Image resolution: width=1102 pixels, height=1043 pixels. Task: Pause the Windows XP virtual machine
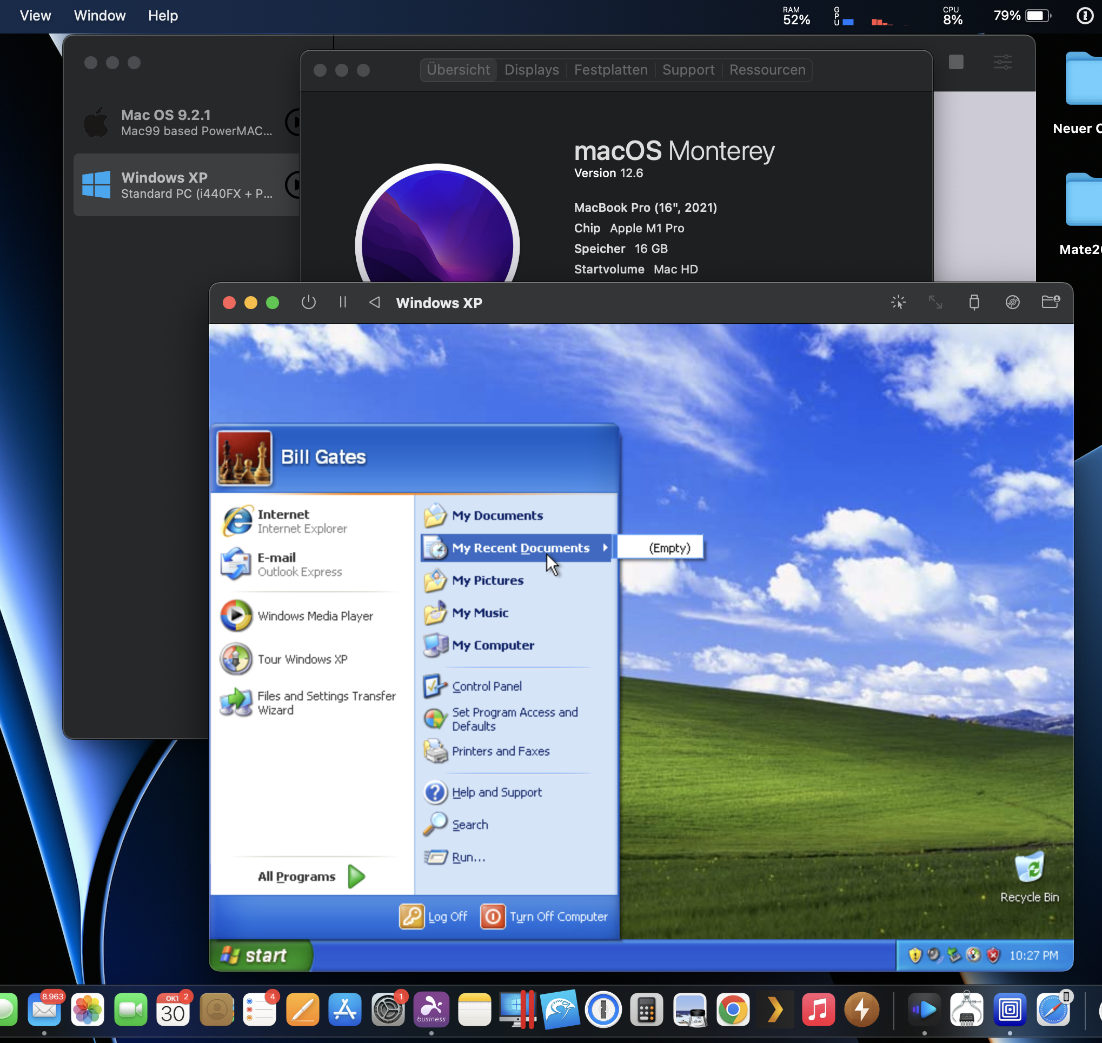coord(343,303)
